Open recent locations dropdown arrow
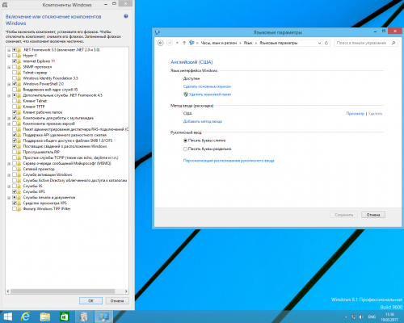This screenshot has height=323, width=404. 177,43
